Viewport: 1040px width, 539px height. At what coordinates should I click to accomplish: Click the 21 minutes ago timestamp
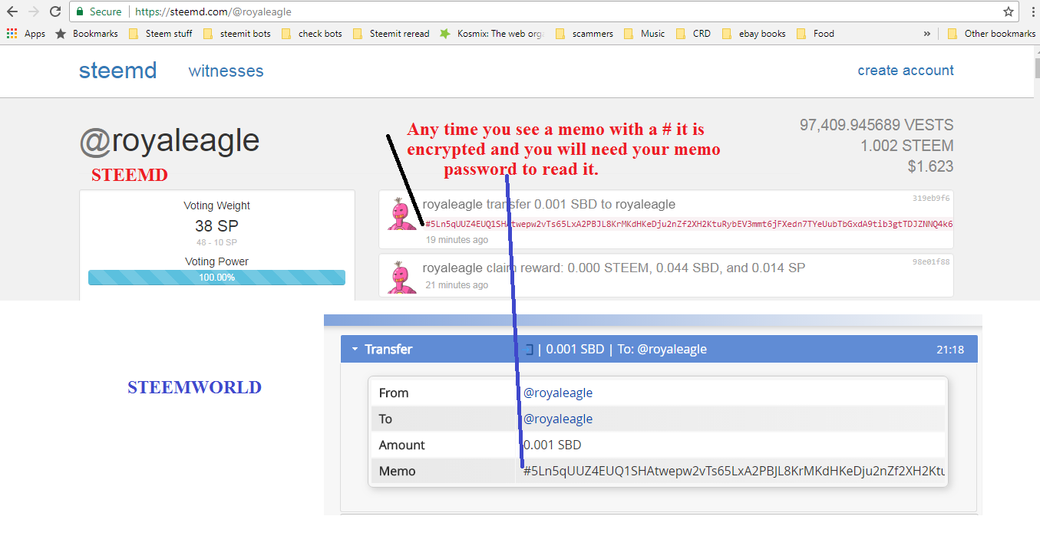tap(457, 285)
